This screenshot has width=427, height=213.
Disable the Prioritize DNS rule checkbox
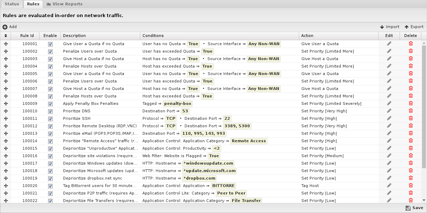(50, 111)
